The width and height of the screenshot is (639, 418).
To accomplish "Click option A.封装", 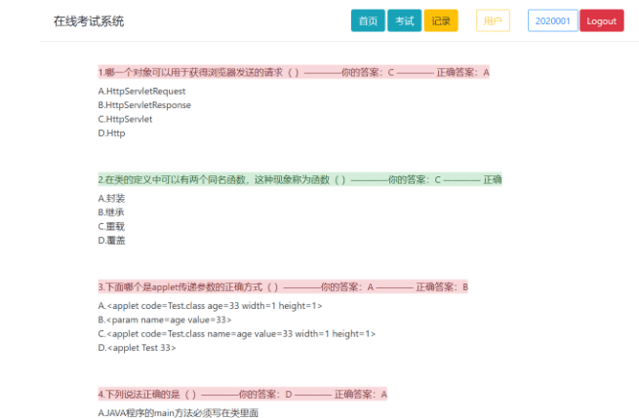I will tap(111, 198).
